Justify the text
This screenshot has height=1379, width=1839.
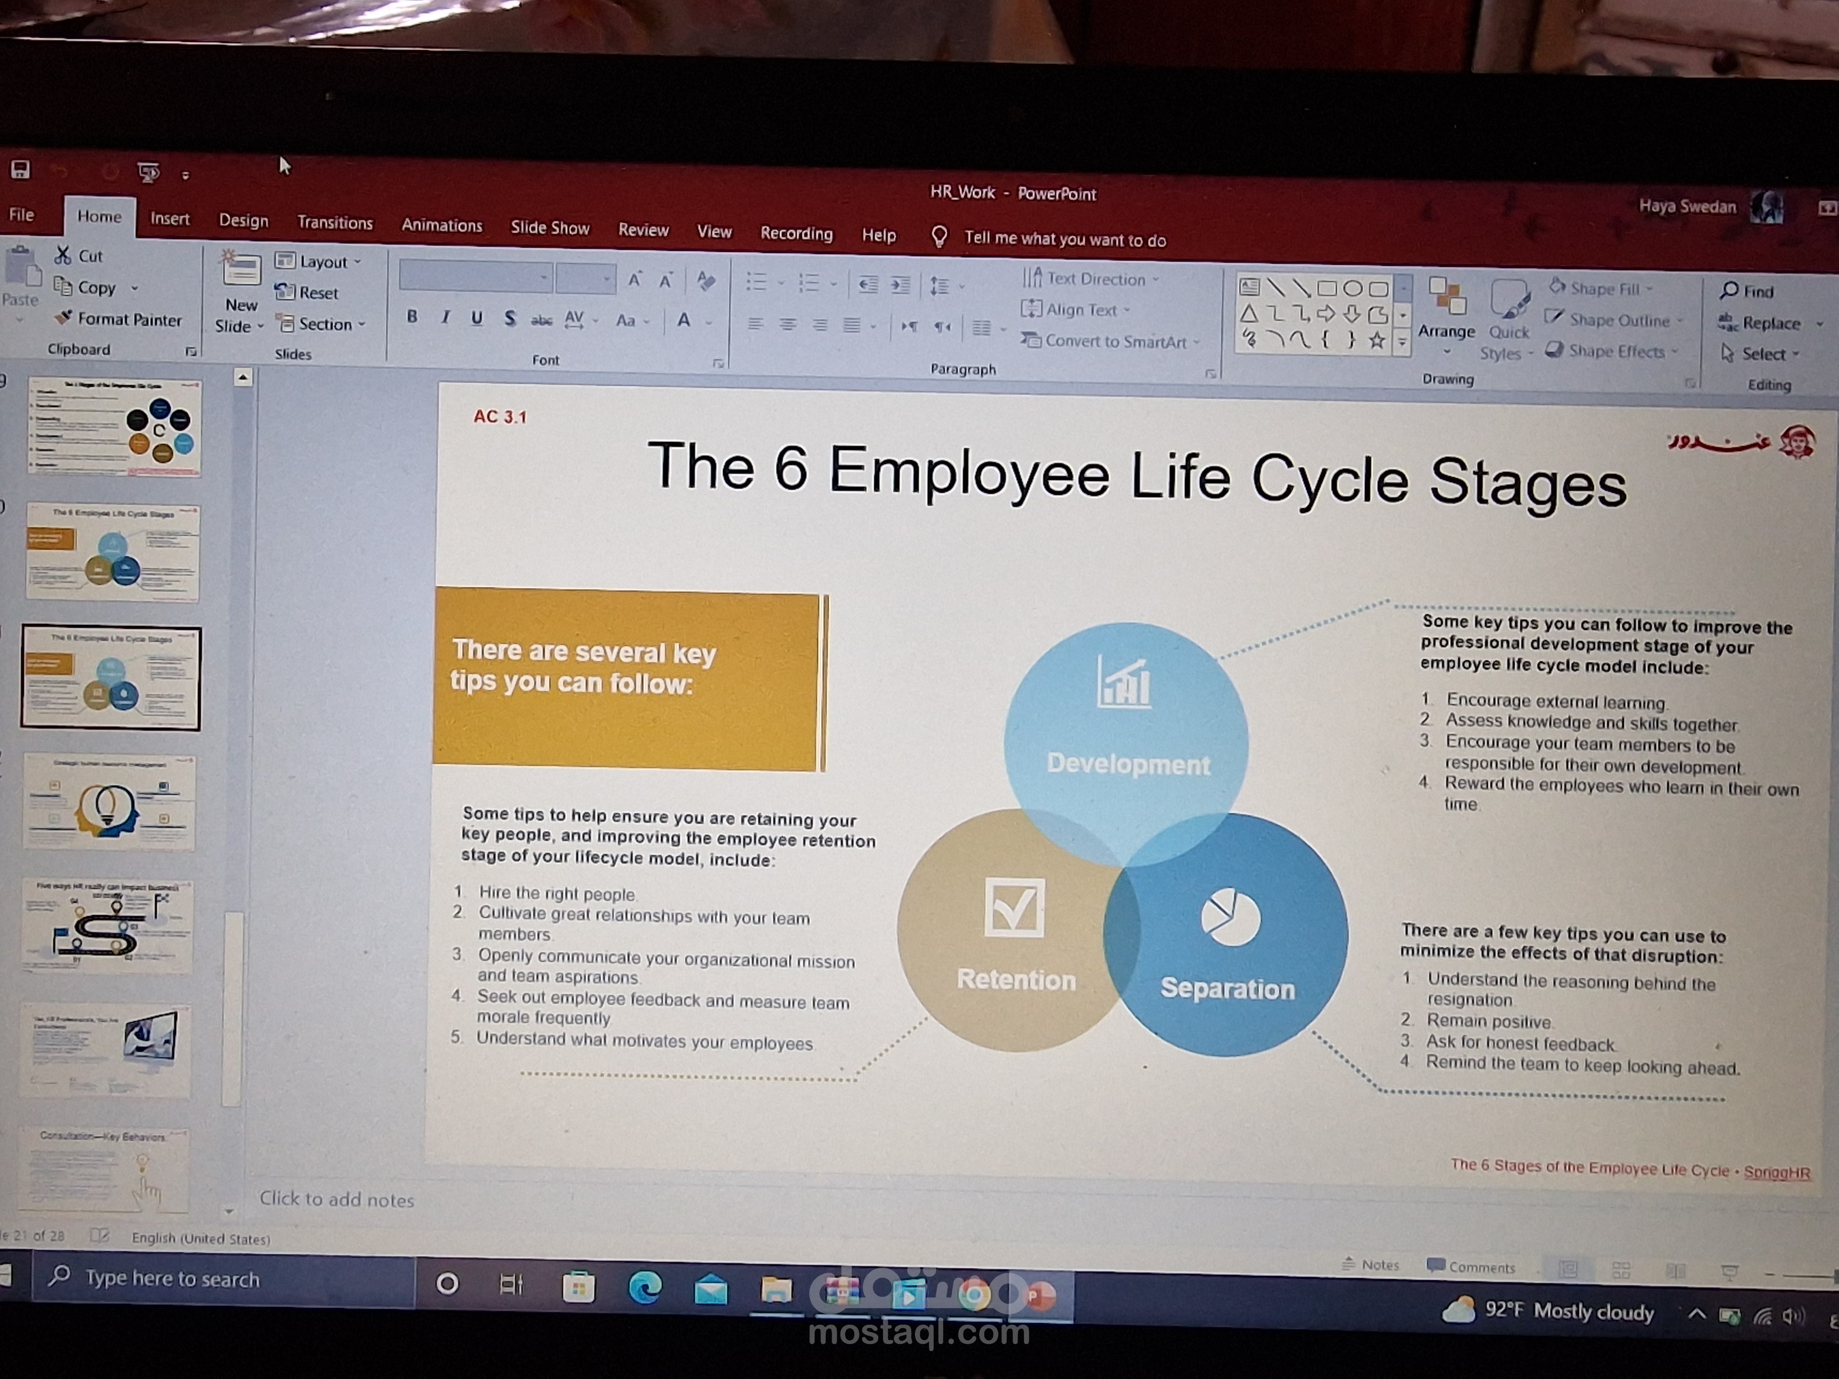[x=852, y=325]
